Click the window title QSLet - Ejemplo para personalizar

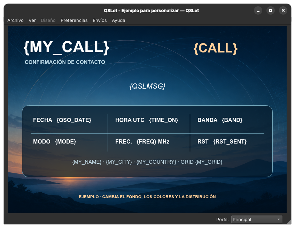coord(151,10)
